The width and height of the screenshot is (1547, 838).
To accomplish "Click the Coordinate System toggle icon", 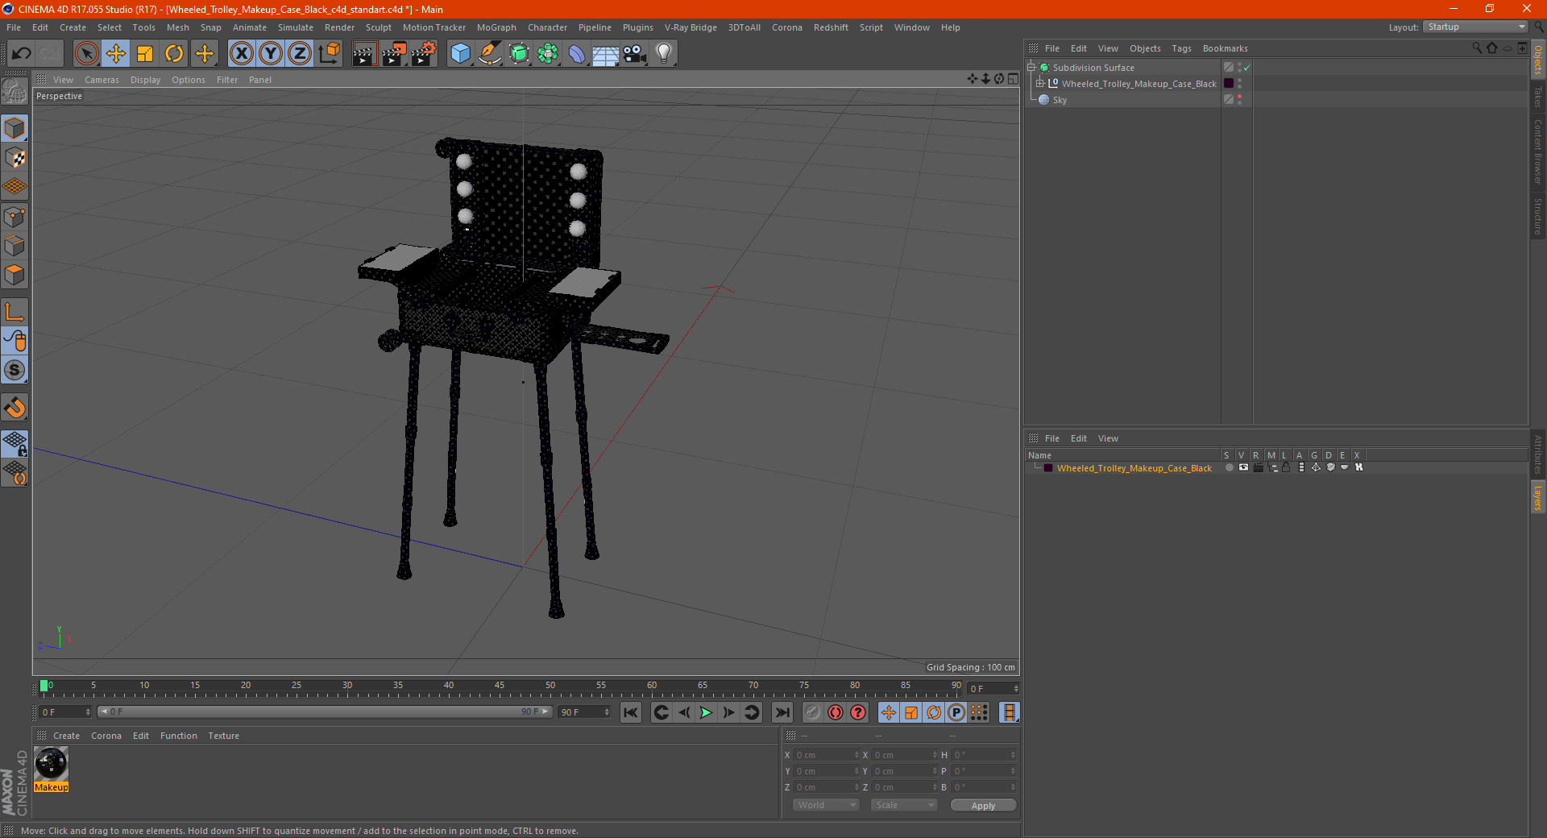I will click(329, 54).
